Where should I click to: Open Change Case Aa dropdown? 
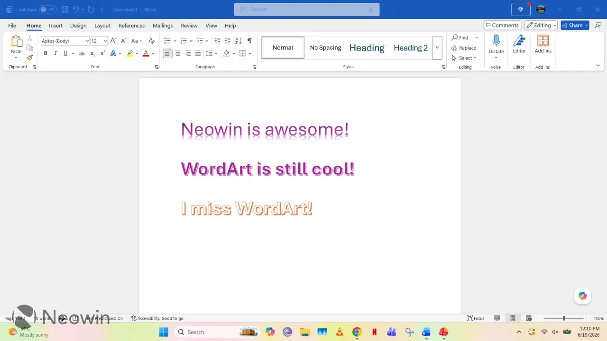coord(137,41)
